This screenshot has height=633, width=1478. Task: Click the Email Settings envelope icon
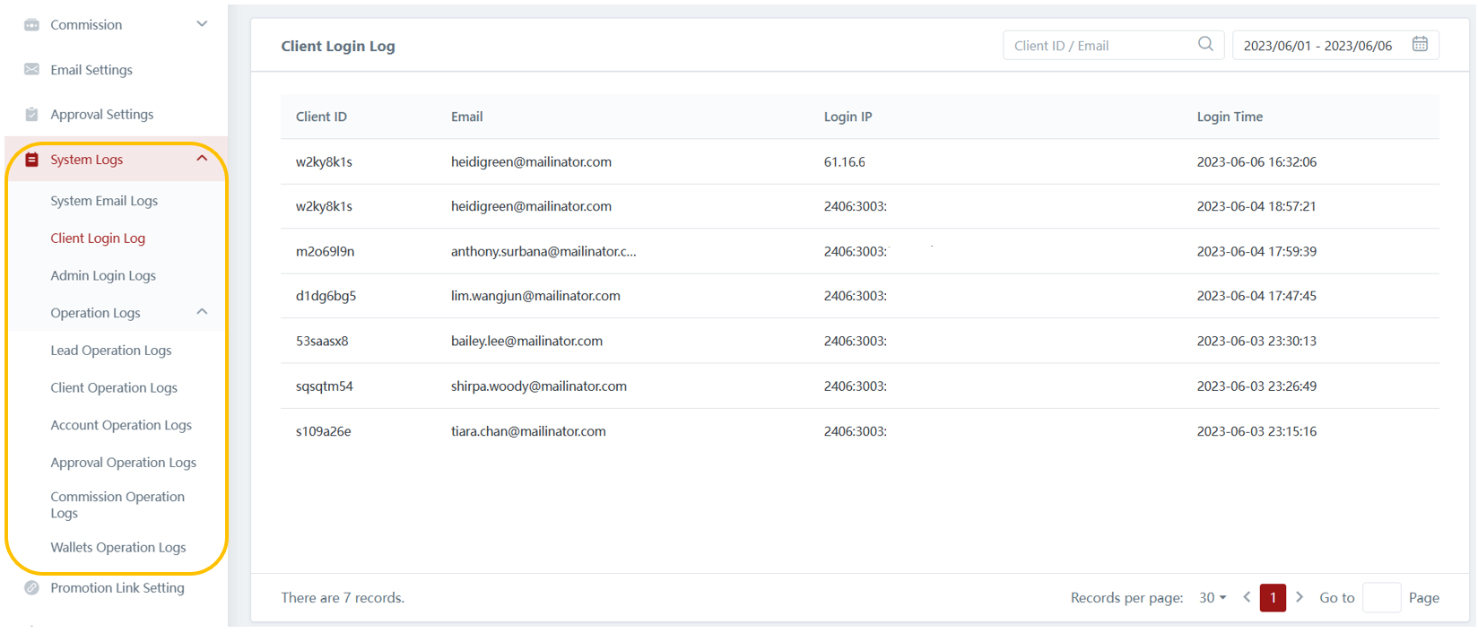pyautogui.click(x=31, y=70)
